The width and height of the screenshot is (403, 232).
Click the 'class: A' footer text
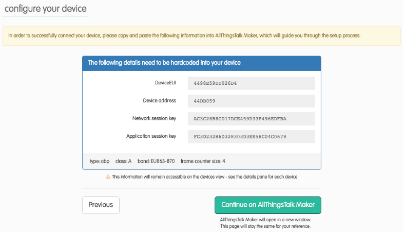point(123,161)
